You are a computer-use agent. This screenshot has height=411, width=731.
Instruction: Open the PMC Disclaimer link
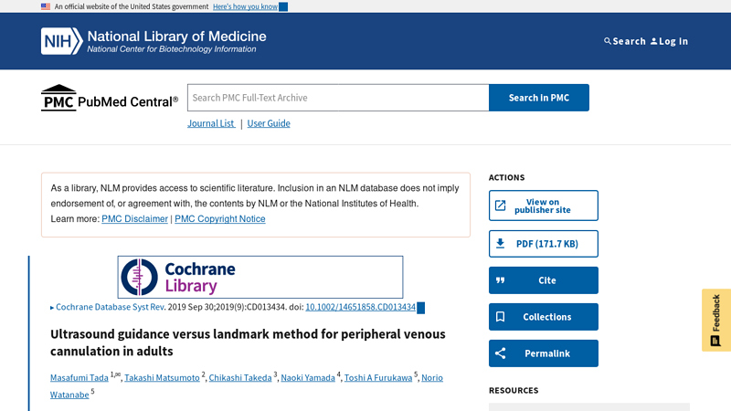[134, 219]
